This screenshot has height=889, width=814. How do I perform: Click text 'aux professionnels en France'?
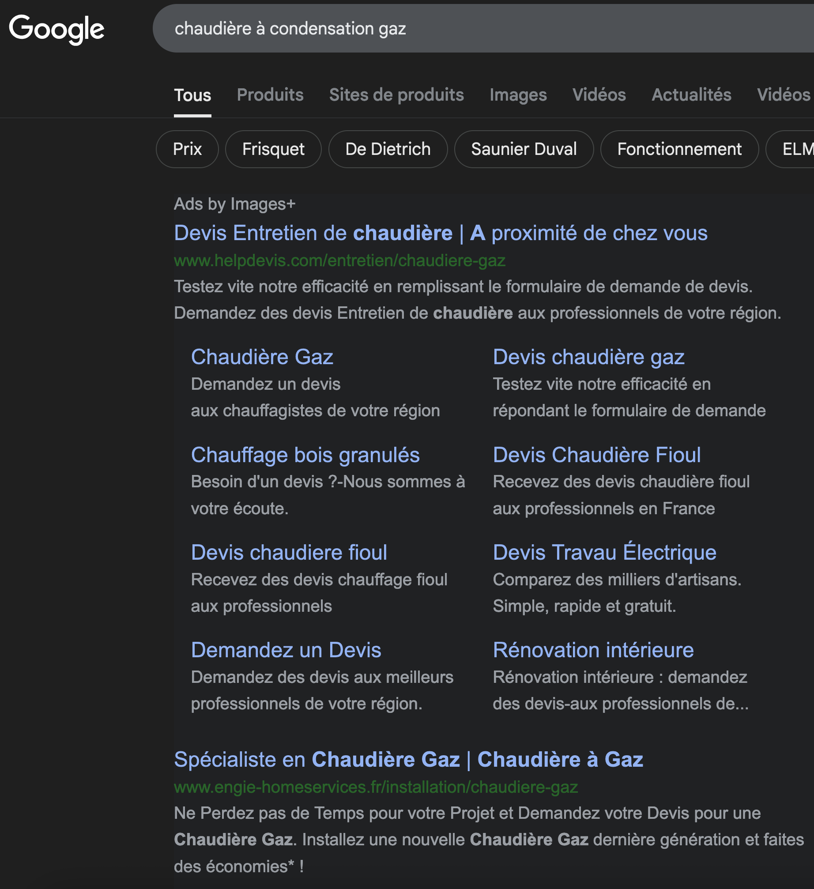604,509
